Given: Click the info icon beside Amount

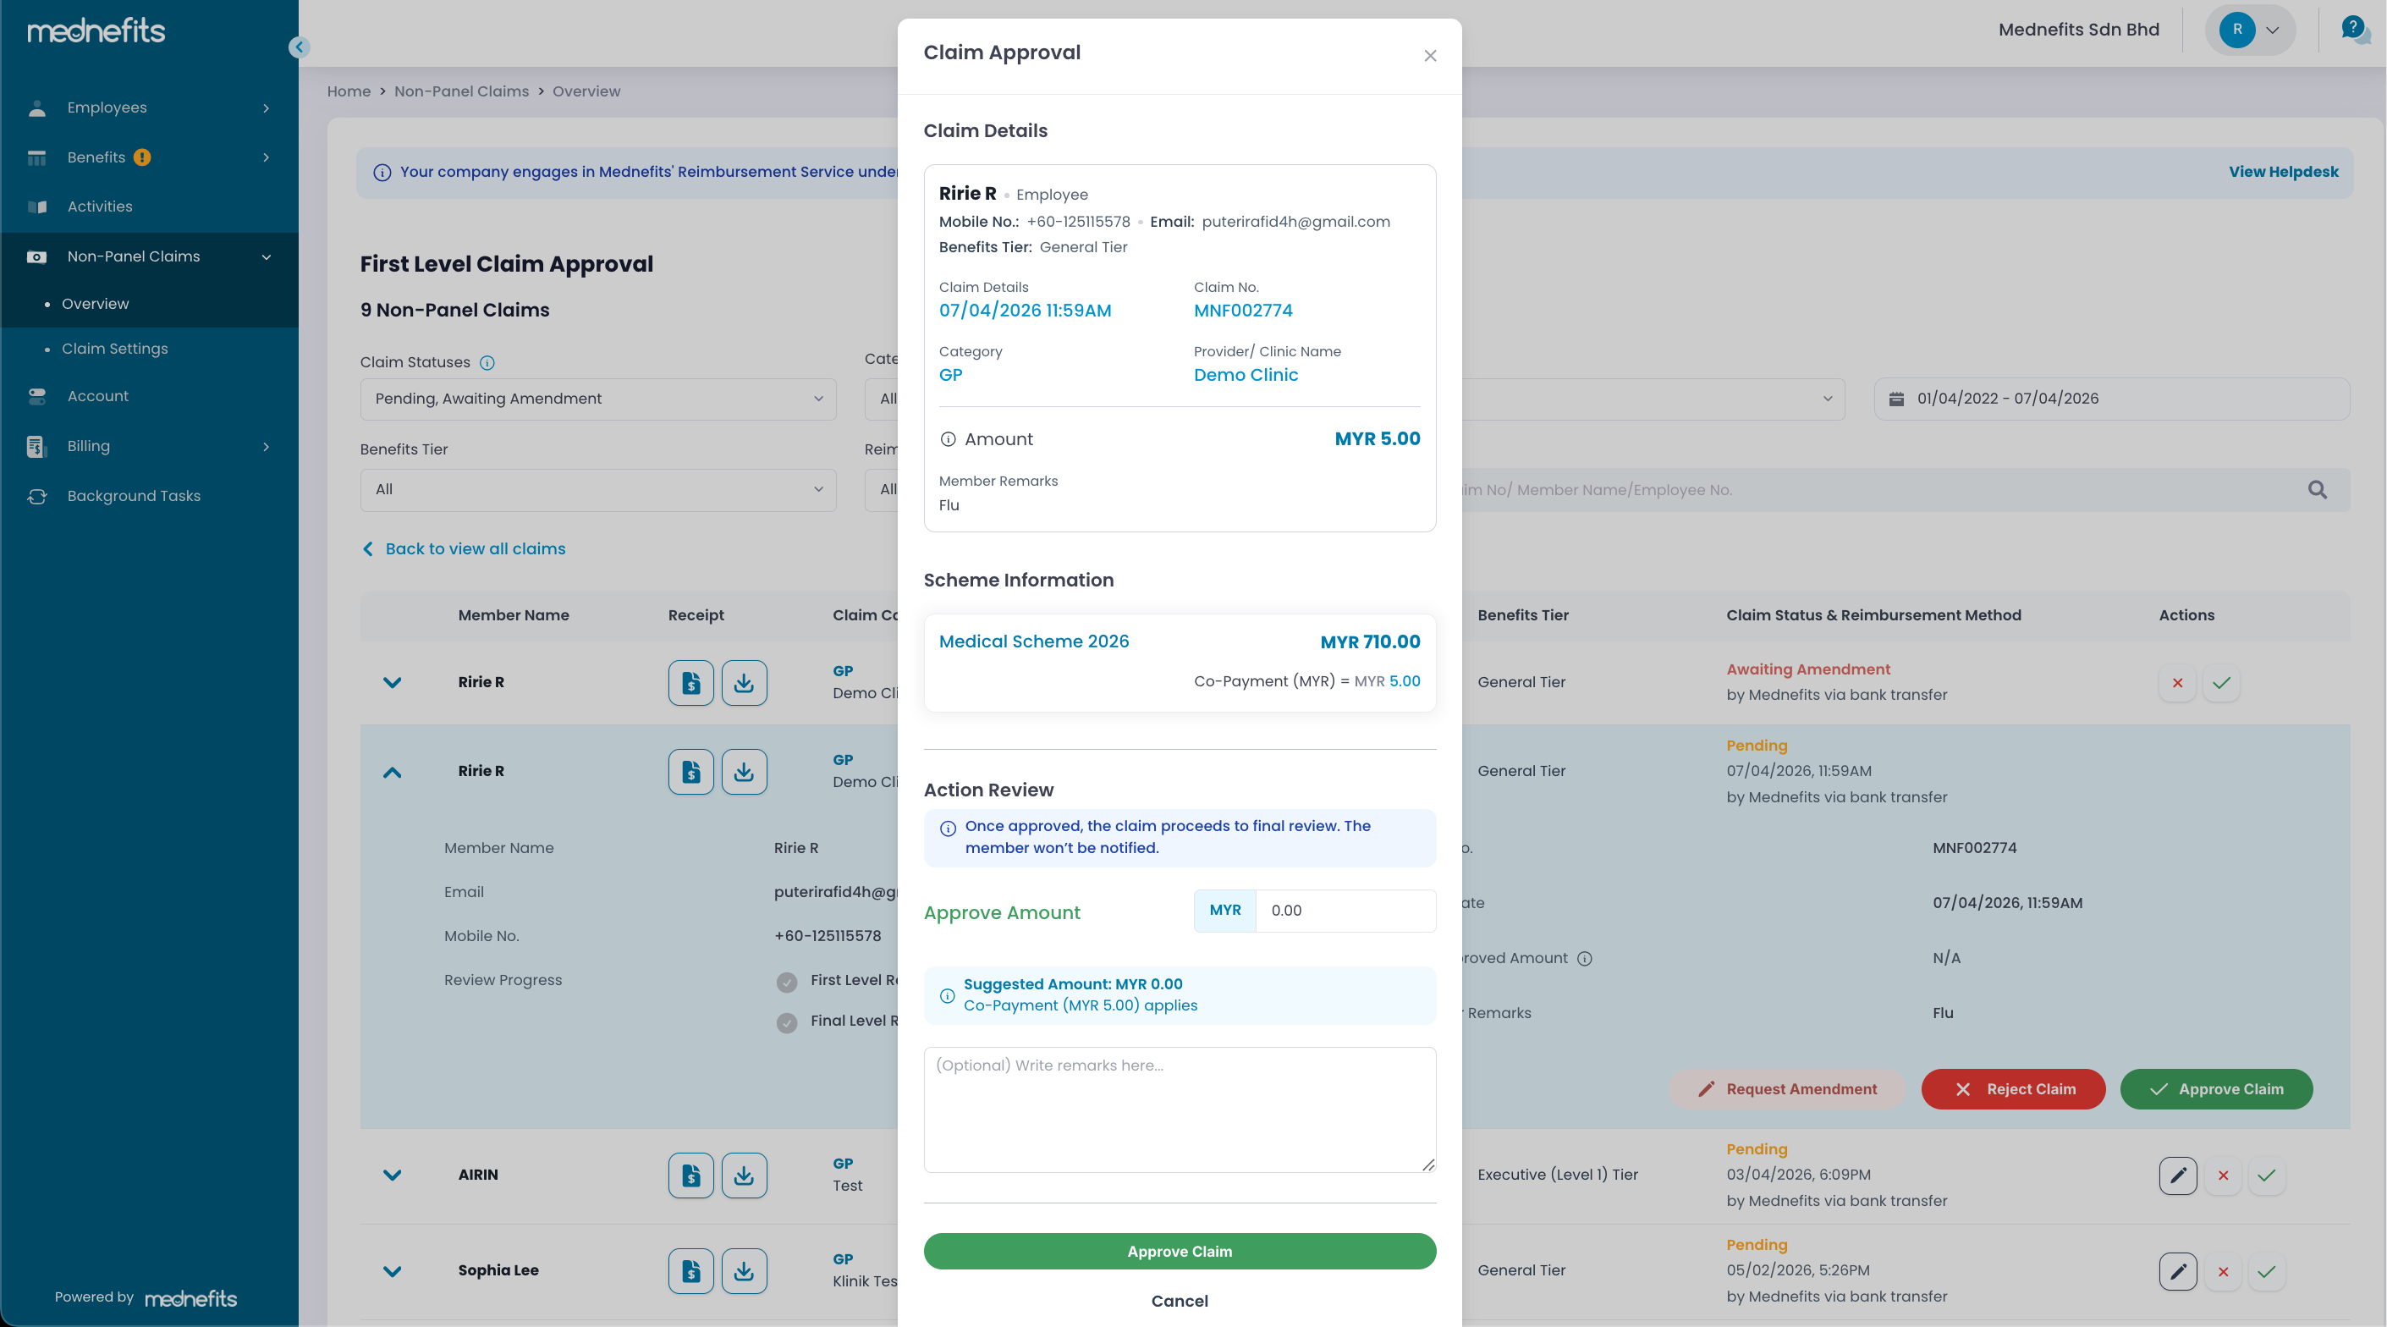Looking at the screenshot, I should tap(947, 439).
